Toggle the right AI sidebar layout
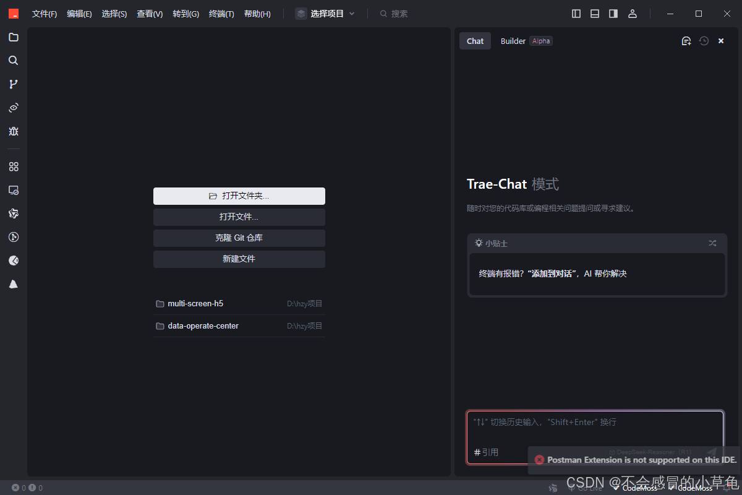The image size is (742, 495). click(x=613, y=14)
